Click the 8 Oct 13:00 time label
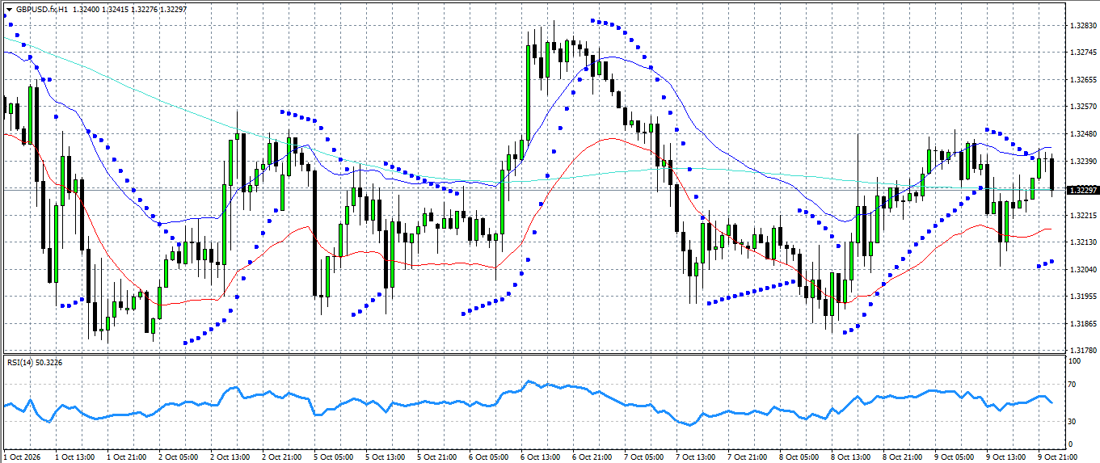 tap(850, 457)
